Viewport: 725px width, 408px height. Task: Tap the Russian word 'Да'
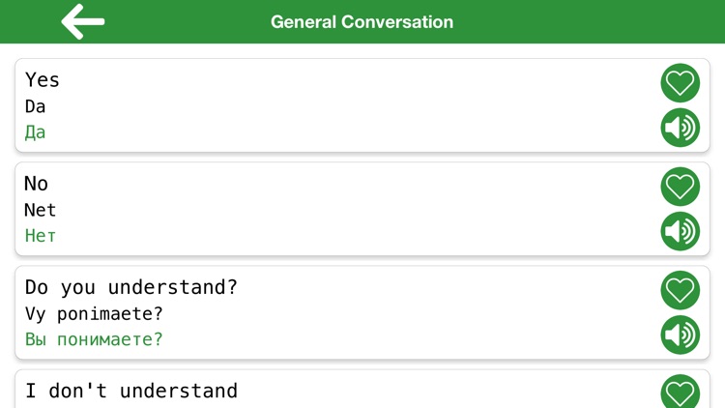35,132
